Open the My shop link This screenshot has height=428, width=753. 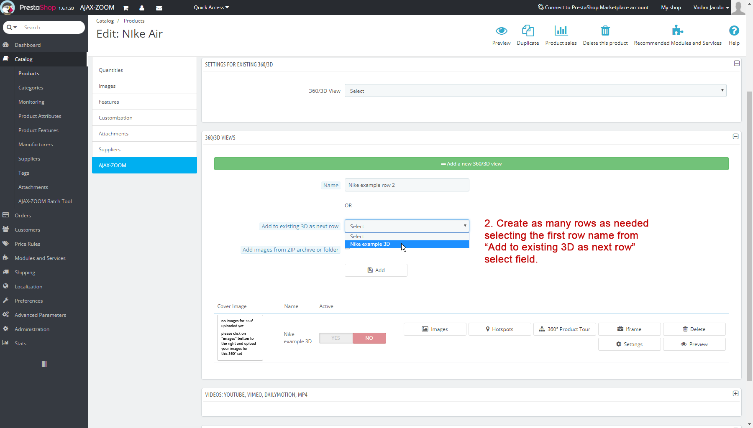671,8
